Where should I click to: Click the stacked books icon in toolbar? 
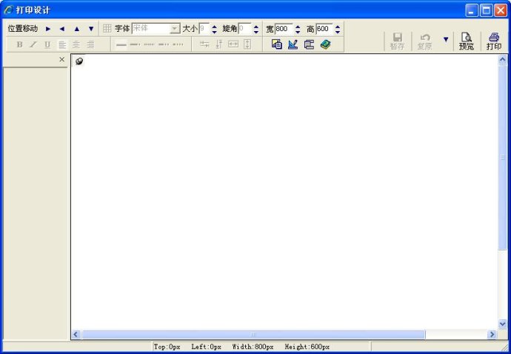326,44
